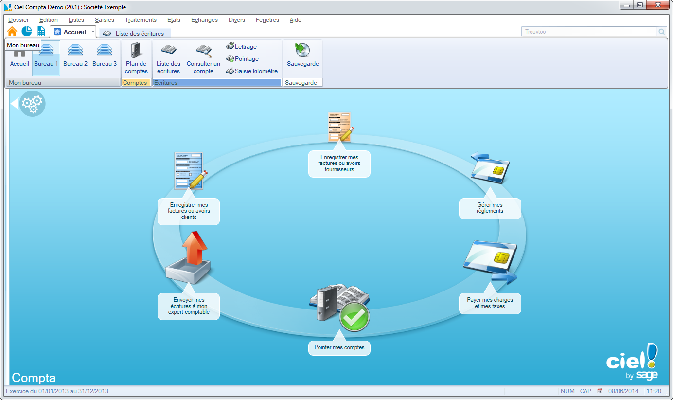Switch to Bureau 3 desktop
This screenshot has width=673, height=400.
tap(105, 56)
